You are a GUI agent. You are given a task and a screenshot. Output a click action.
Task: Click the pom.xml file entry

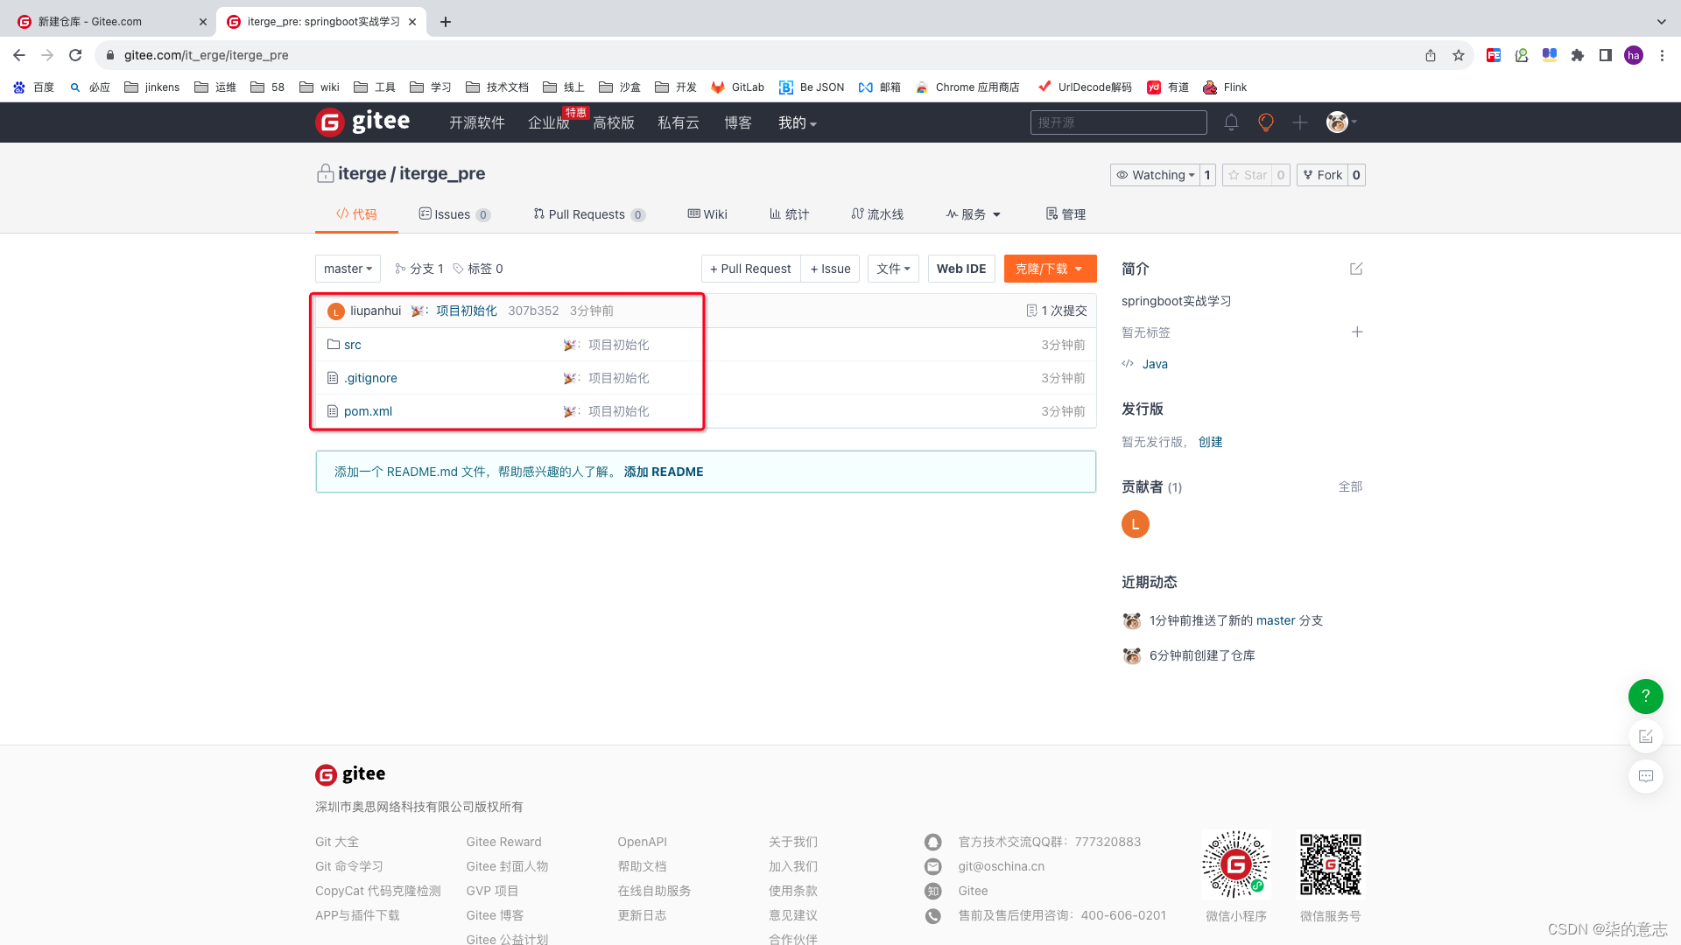tap(367, 409)
